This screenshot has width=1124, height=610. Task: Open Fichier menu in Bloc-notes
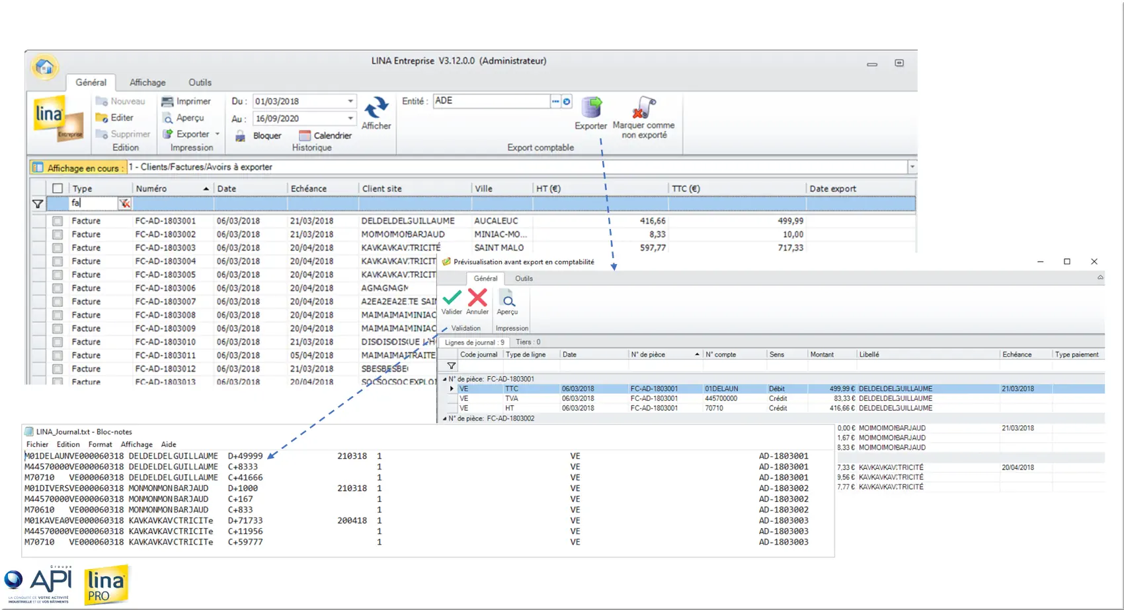coord(37,444)
